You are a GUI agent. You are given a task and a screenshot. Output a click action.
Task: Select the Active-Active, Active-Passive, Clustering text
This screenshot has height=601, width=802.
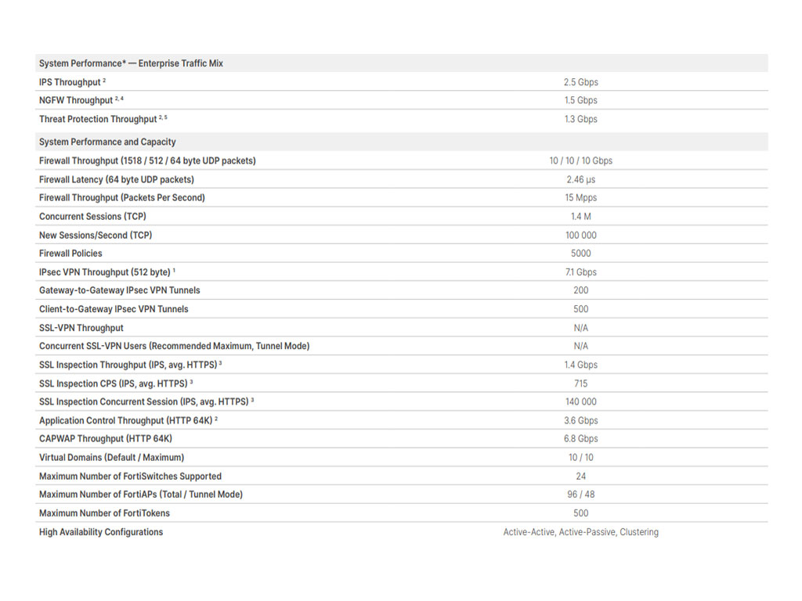(x=580, y=532)
